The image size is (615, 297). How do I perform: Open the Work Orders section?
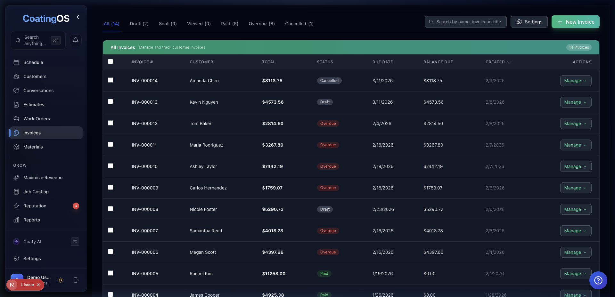point(36,119)
